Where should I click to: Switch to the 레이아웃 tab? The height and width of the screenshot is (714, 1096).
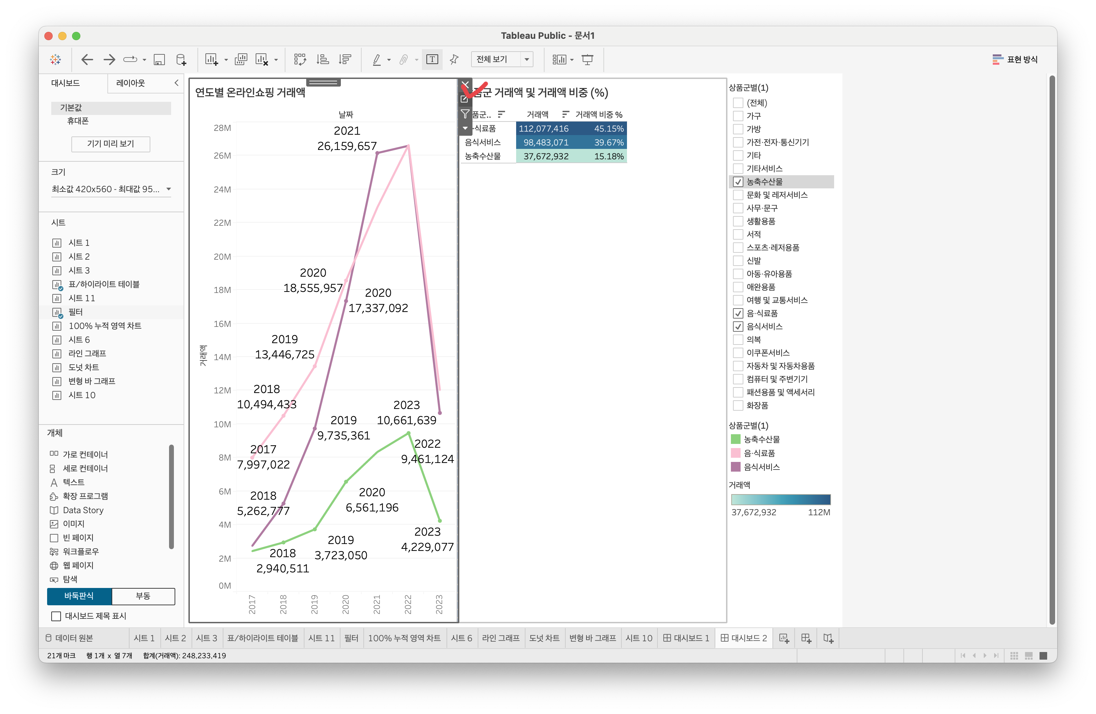tap(130, 83)
